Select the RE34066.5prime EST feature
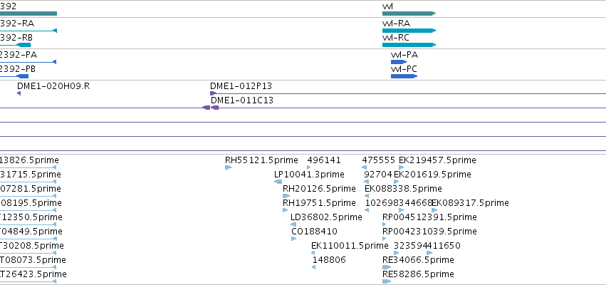The height and width of the screenshot is (285, 606). (x=387, y=267)
